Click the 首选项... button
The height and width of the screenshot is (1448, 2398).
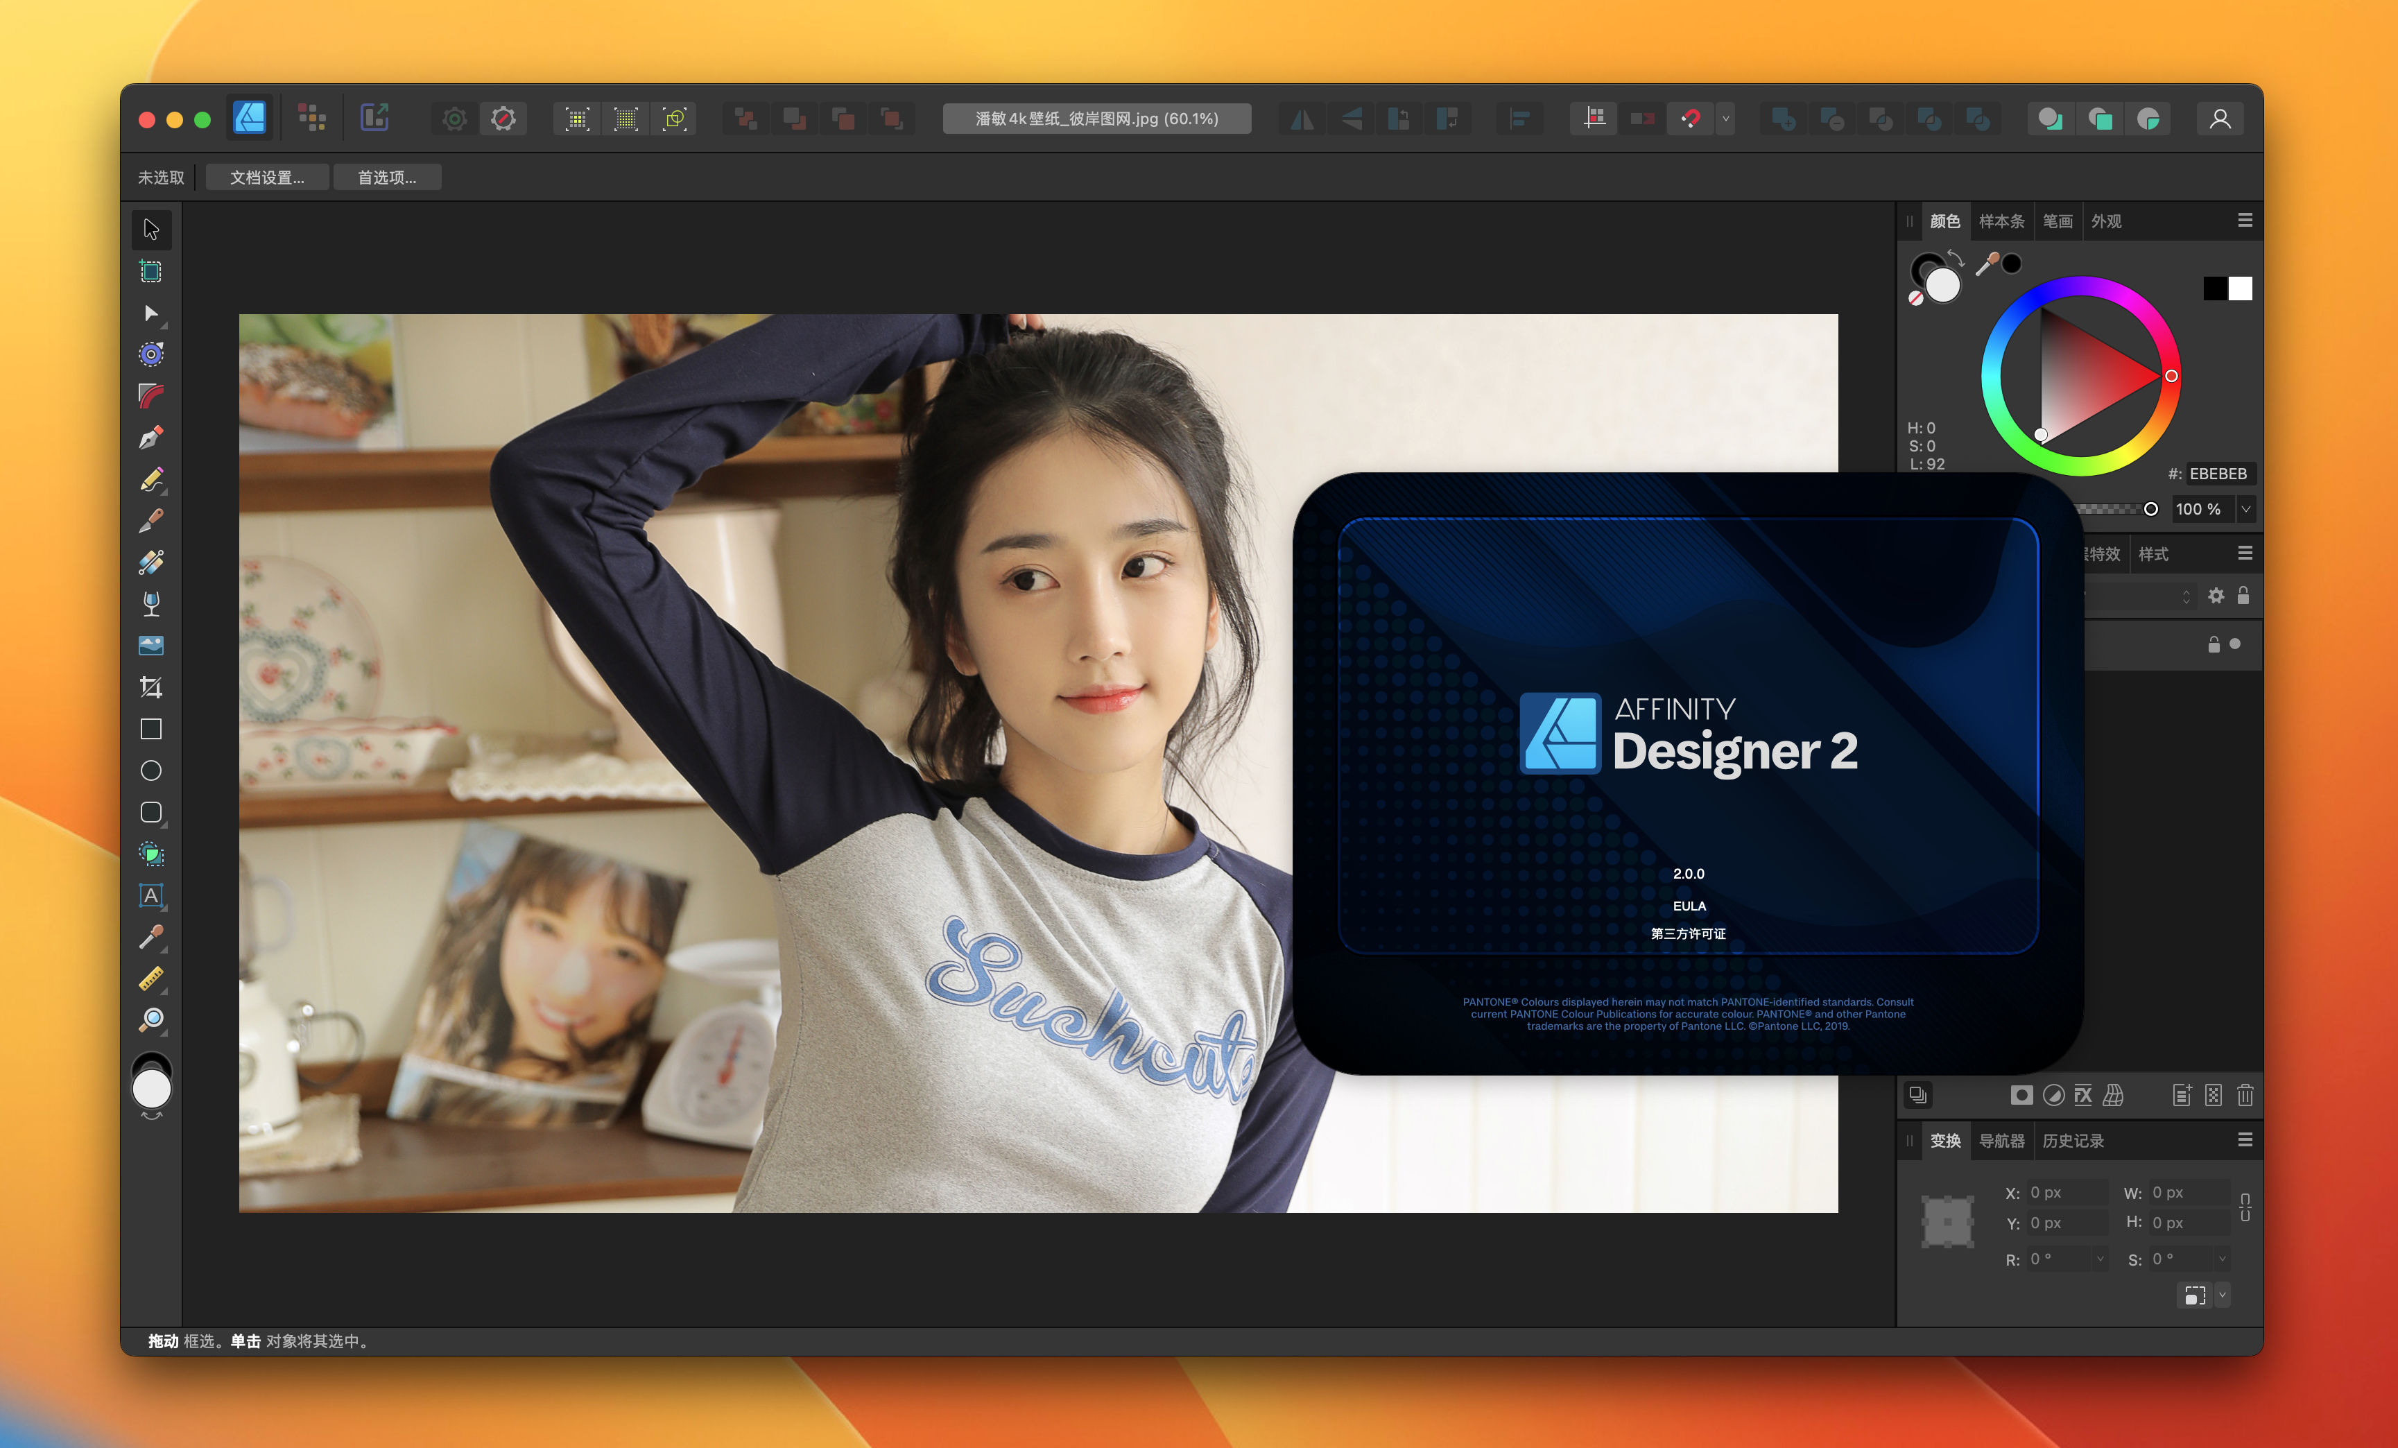click(388, 177)
